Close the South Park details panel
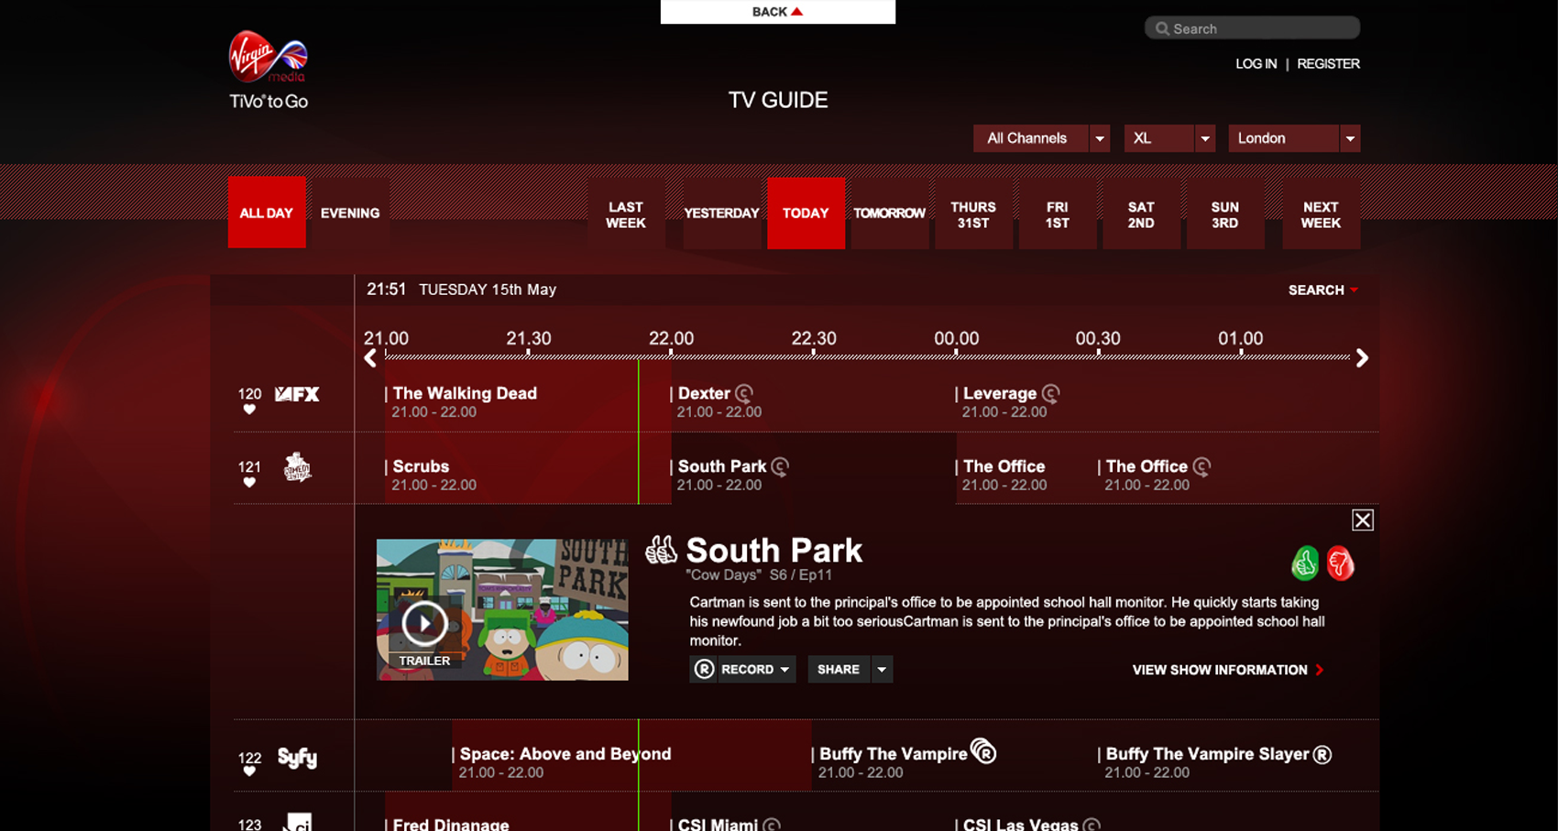Viewport: 1558px width, 831px height. (1363, 520)
